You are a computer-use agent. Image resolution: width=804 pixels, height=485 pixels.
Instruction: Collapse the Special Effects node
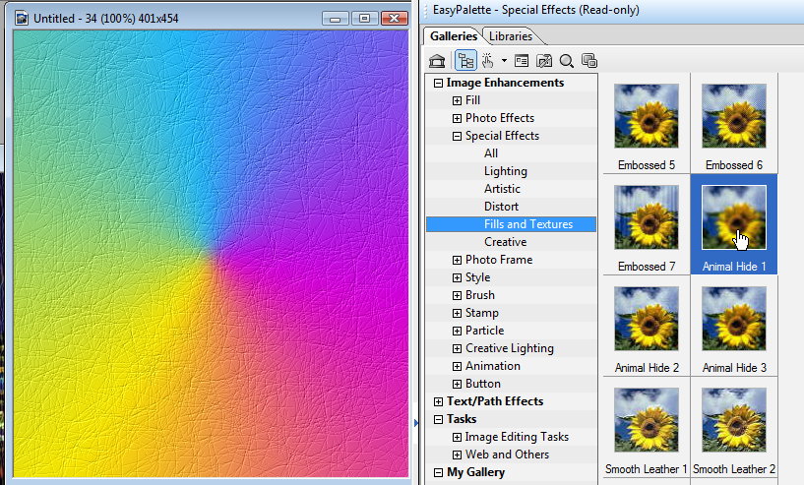[x=457, y=137]
